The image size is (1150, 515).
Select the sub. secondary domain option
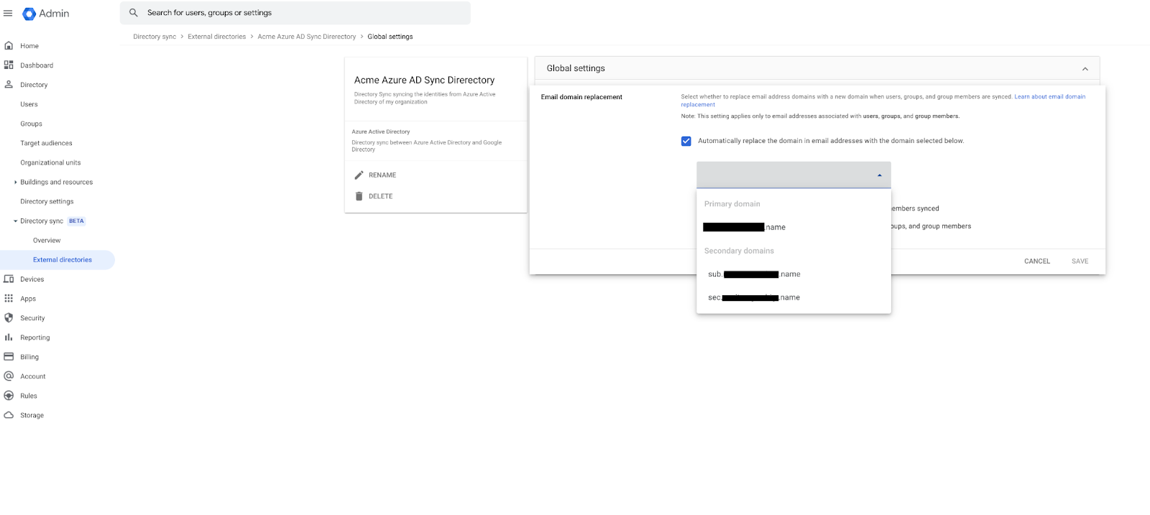tap(793, 274)
